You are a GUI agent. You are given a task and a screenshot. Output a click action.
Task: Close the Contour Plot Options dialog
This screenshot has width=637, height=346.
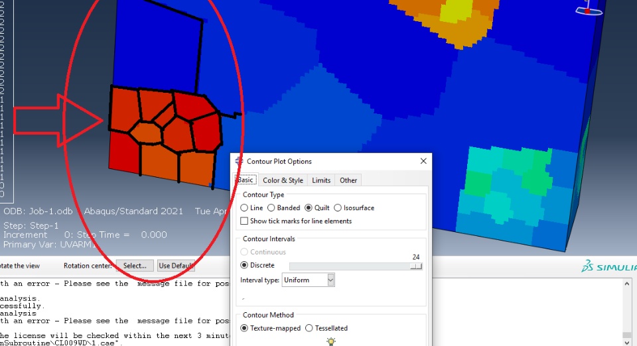tap(423, 161)
